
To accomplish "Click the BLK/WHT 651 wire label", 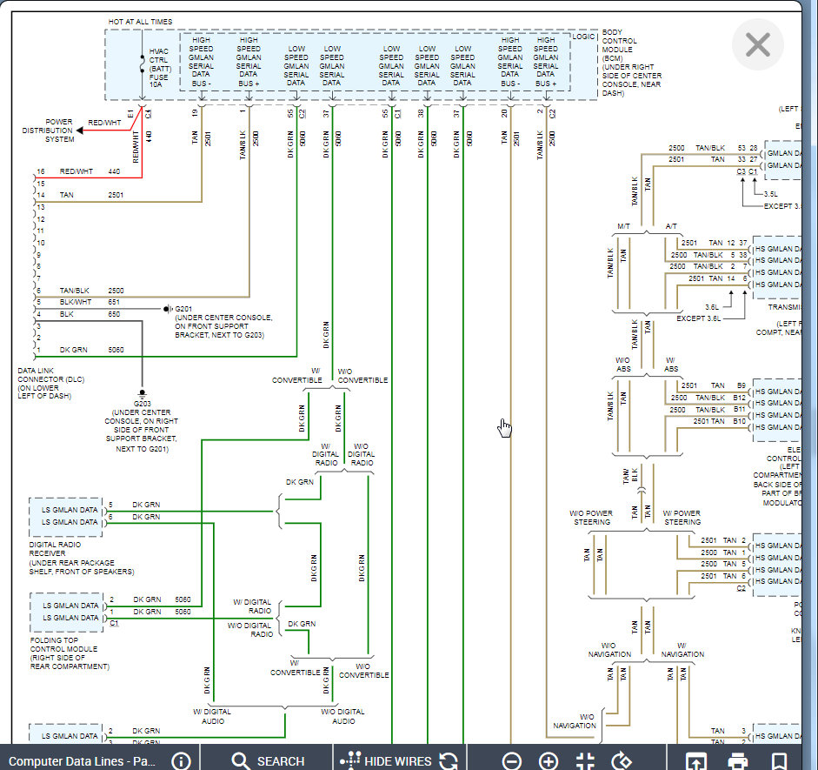I will [x=90, y=302].
